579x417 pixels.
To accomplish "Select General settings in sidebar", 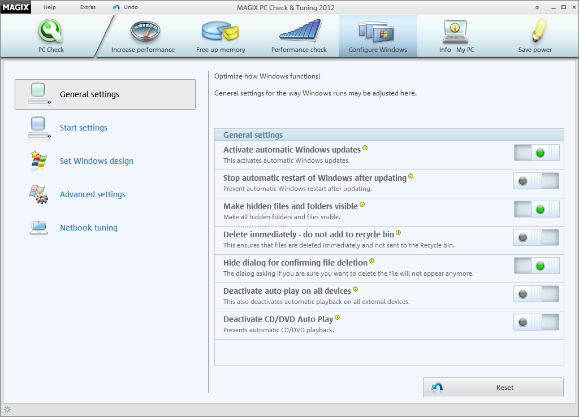I will point(105,94).
